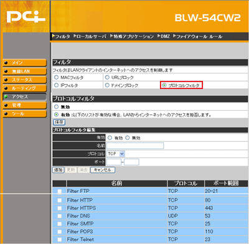Screen dimensions: 249x244
Task: Click the 保存 button
Action: 59,122
